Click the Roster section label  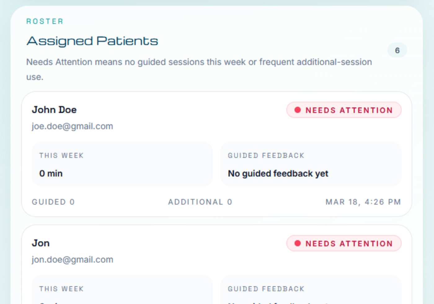pos(45,21)
